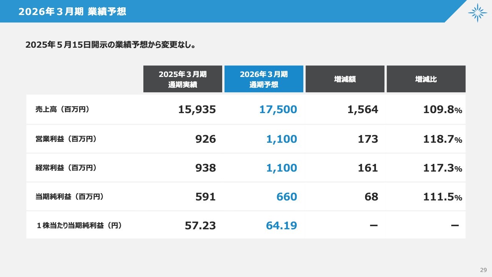Click the 17,500 sales forecast value

(x=278, y=110)
